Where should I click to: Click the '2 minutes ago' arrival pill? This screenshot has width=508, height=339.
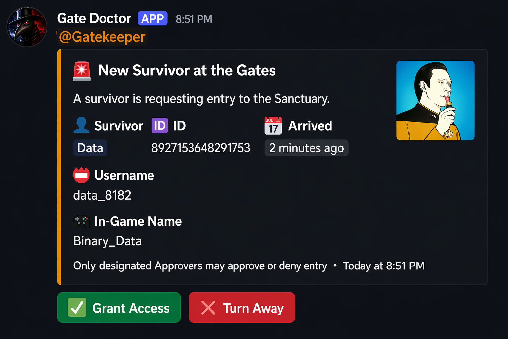pos(306,148)
